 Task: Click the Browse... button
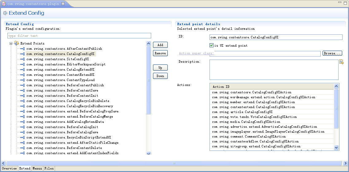click(x=332, y=53)
